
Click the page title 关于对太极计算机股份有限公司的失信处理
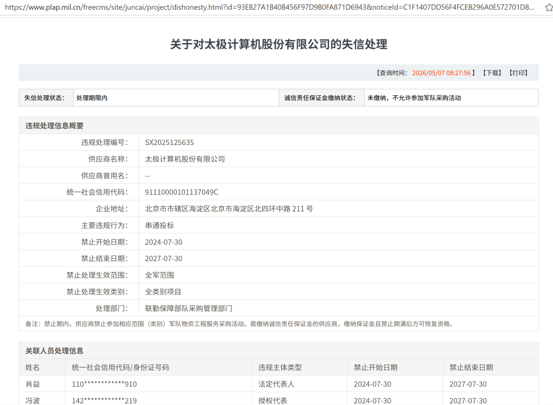[279, 45]
